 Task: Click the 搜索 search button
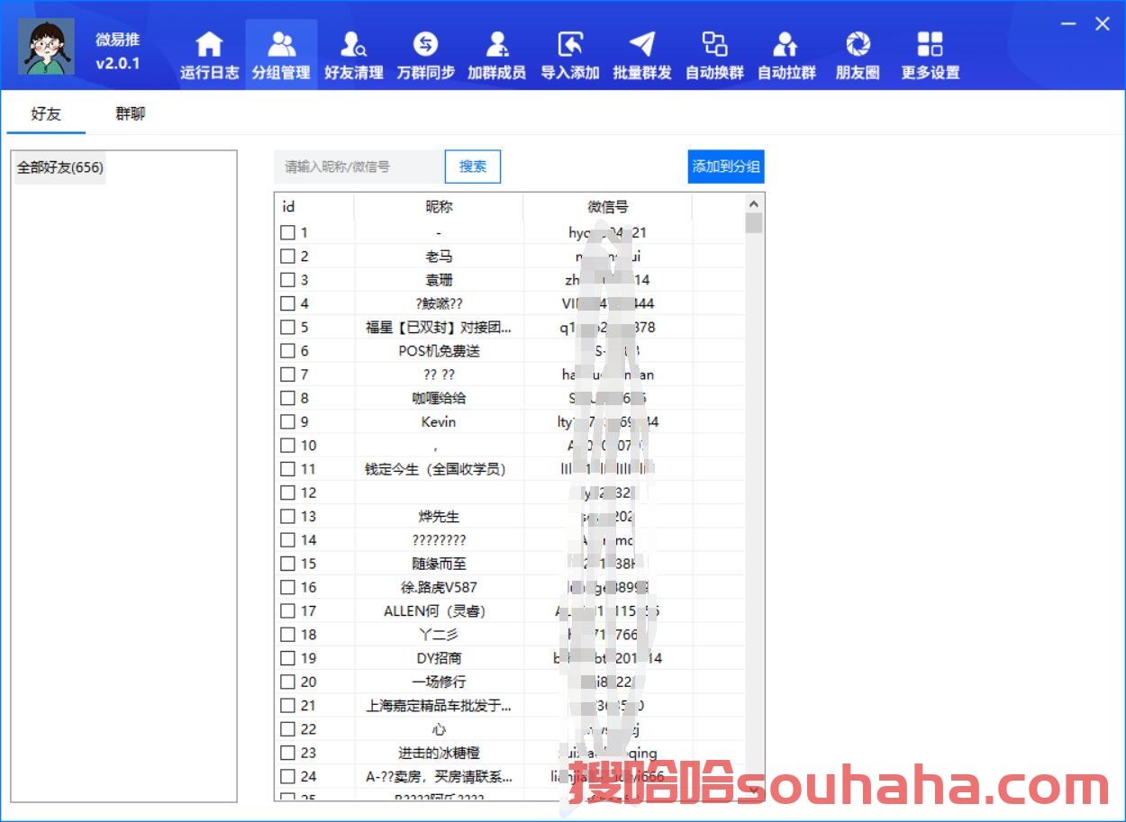[473, 167]
